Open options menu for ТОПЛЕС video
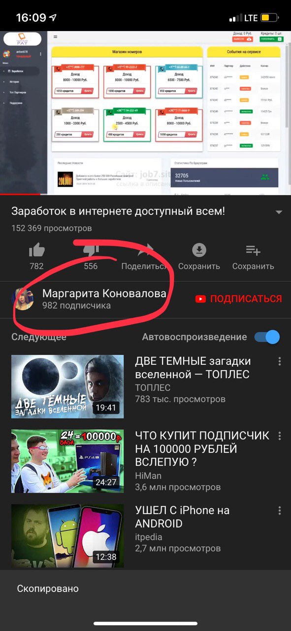291x631 pixels. click(280, 361)
